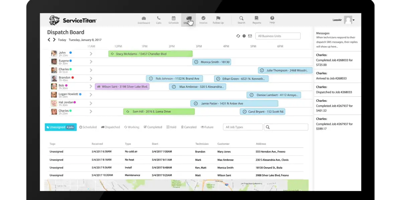This screenshot has width=401, height=200.
Task: Select the Future filter tab
Action: 207,127
